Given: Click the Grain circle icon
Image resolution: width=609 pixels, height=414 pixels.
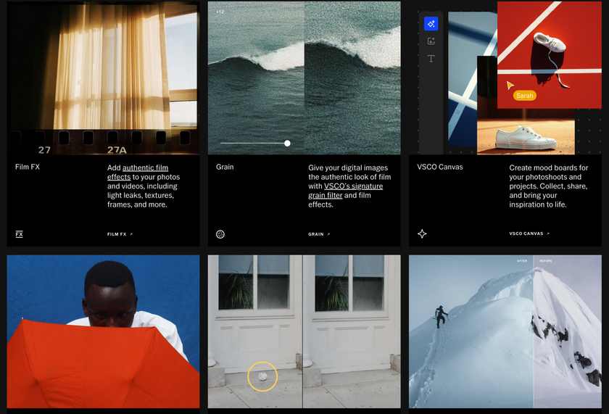Looking at the screenshot, I should click(x=220, y=234).
